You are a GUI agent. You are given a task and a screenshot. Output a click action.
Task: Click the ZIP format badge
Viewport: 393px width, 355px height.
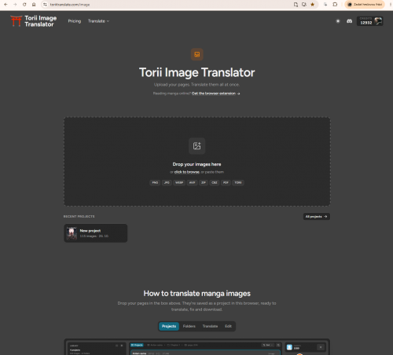[x=204, y=183]
